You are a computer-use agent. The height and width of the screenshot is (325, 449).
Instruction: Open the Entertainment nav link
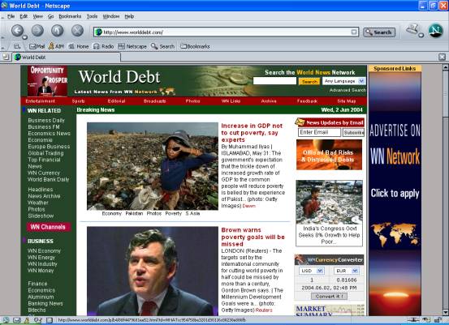click(x=40, y=100)
